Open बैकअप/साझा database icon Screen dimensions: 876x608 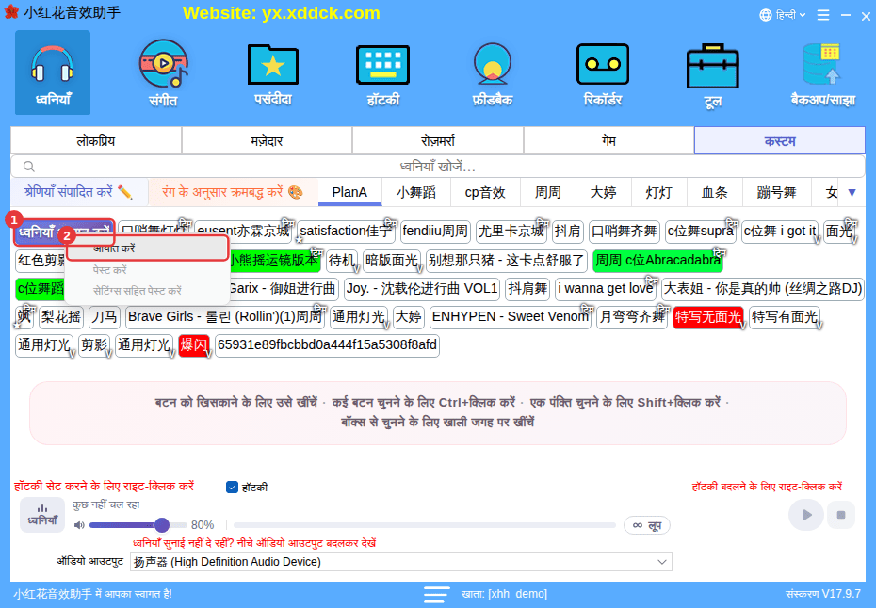tap(822, 72)
